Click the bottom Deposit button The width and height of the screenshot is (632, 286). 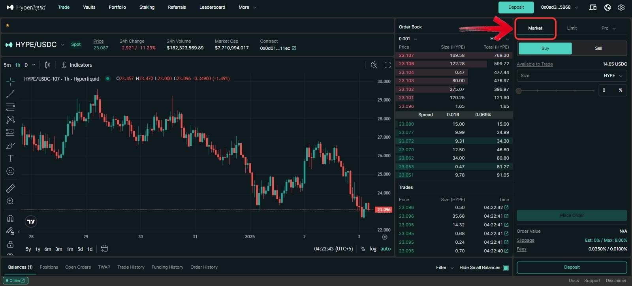tap(572, 267)
